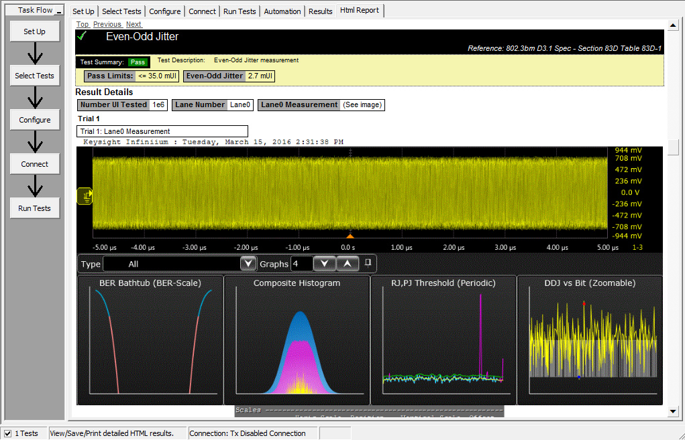The height and width of the screenshot is (440, 685).
Task: Select the DDJ vs Bit graph
Action: (590, 340)
